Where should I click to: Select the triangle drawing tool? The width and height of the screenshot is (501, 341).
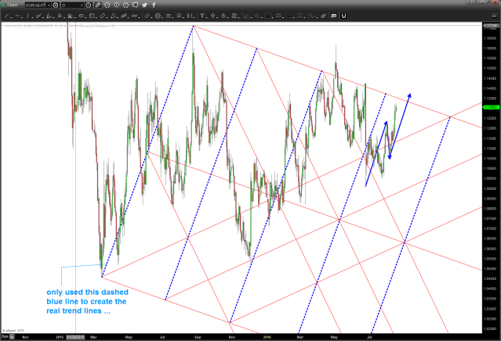tap(114, 16)
